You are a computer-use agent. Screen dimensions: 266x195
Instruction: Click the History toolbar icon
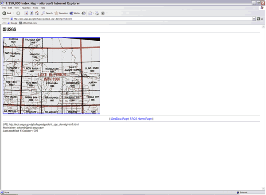[x=84, y=13]
